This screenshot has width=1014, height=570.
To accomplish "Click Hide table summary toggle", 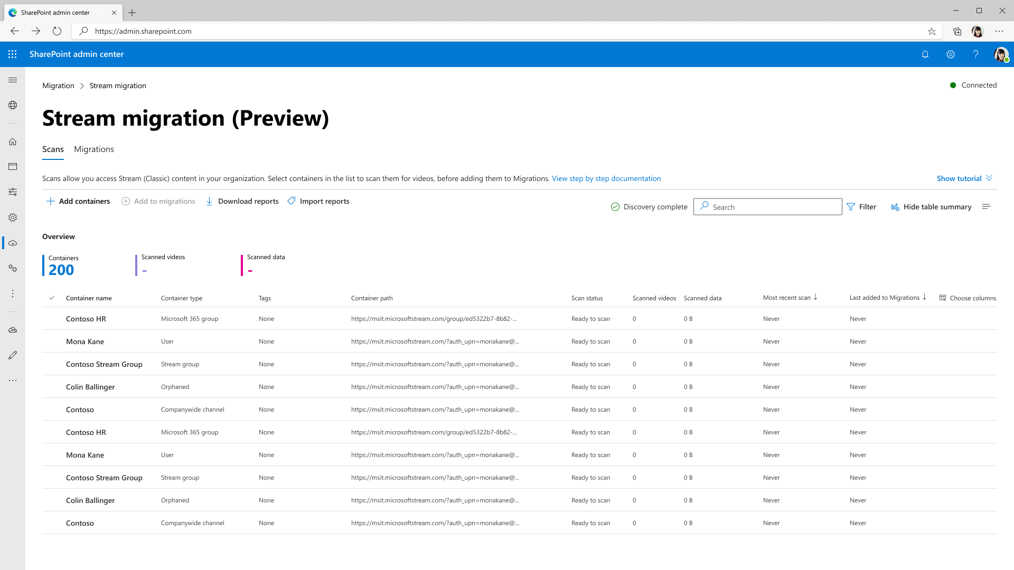I will coord(931,207).
